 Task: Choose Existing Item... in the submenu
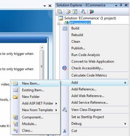click(x=35, y=90)
